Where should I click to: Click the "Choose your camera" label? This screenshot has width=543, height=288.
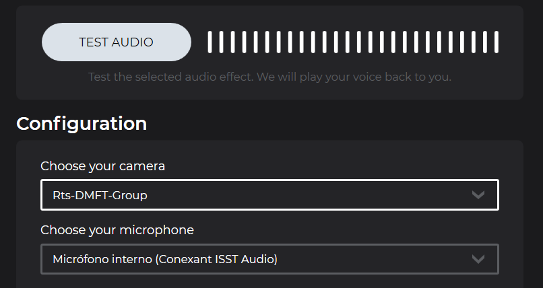pos(102,166)
